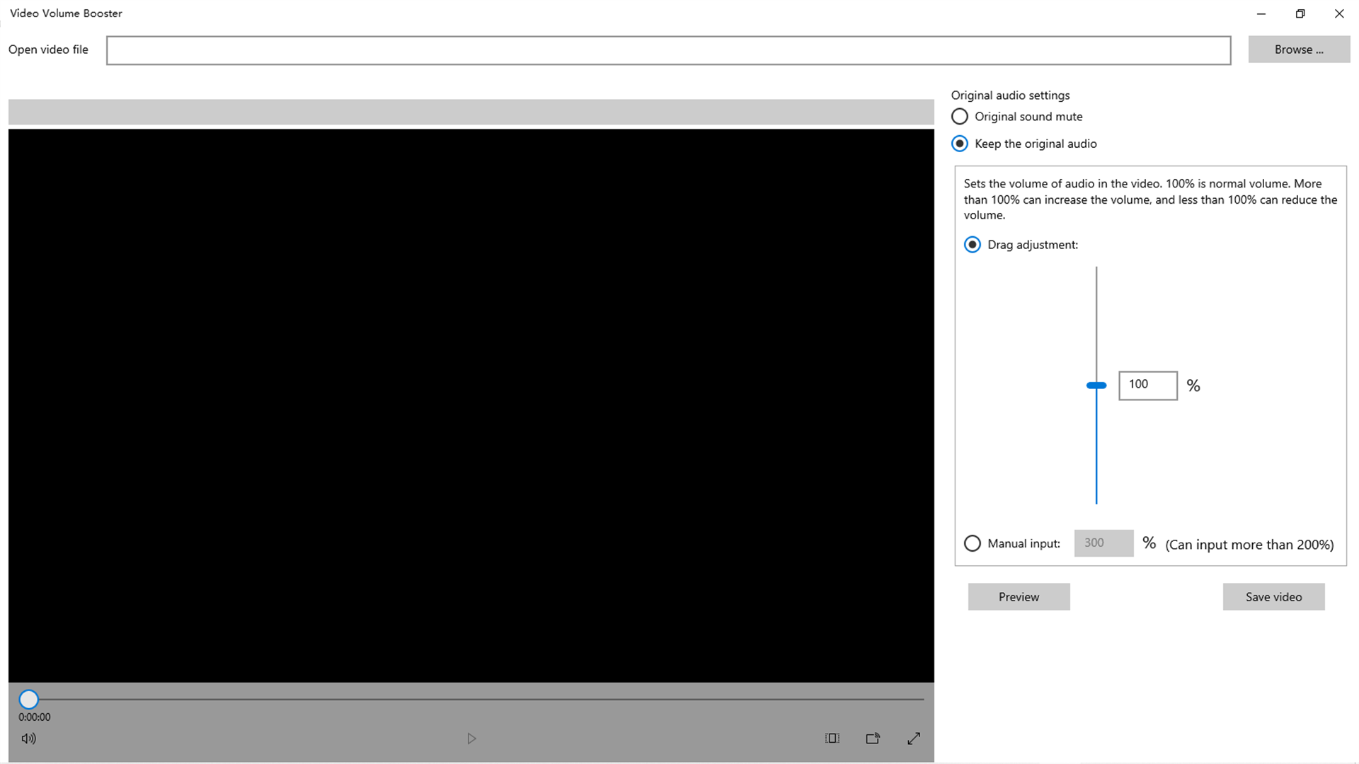1359x764 pixels.
Task: Click the Preview button
Action: (x=1019, y=597)
